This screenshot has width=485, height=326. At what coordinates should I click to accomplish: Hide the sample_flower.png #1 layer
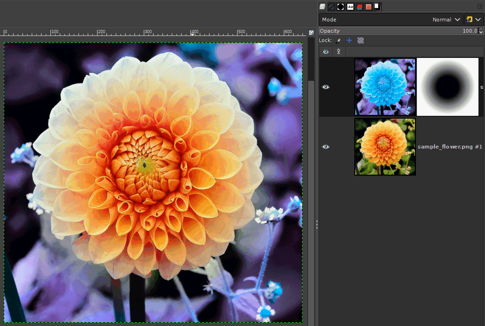coord(326,147)
